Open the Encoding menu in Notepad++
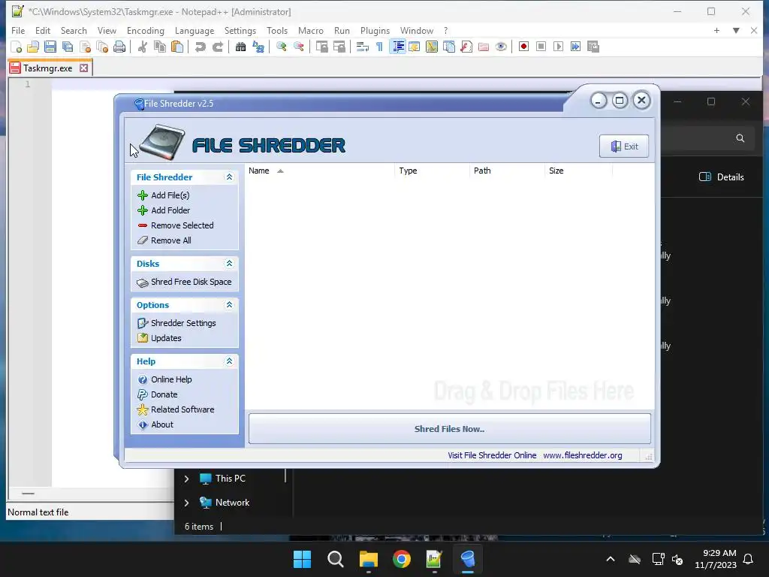 [146, 30]
